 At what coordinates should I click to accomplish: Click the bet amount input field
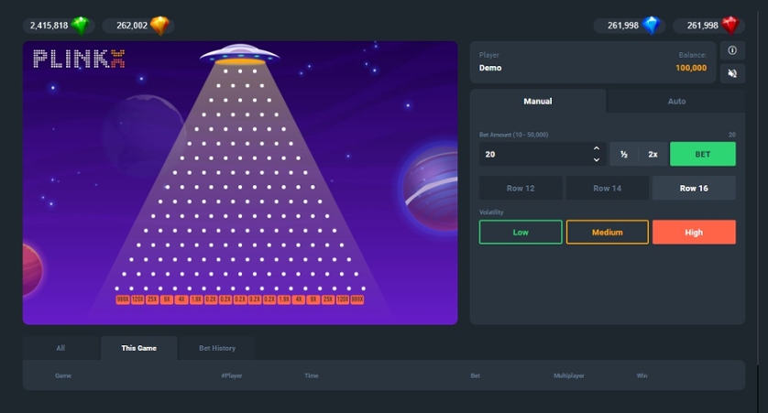(533, 155)
